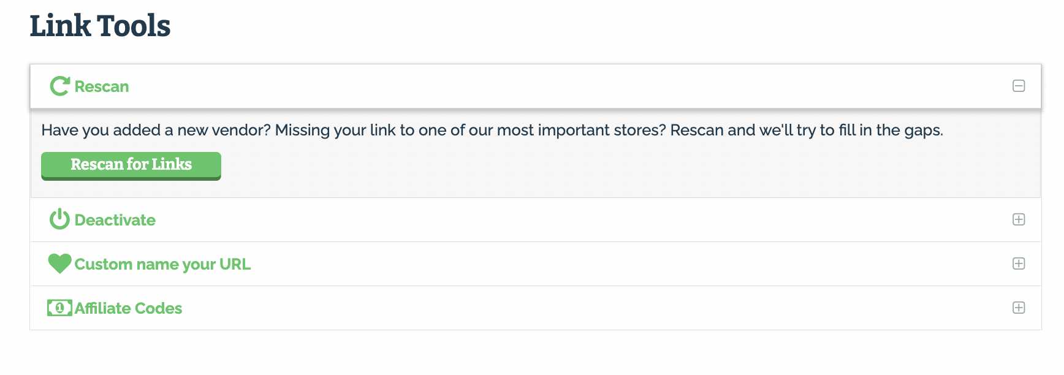This screenshot has width=1064, height=375.
Task: Click the Link Tools page heading
Action: pyautogui.click(x=100, y=26)
